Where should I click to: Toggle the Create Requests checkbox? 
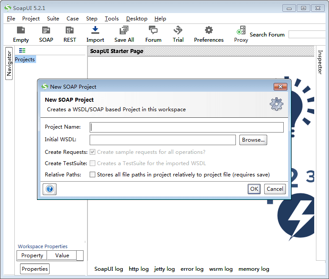point(92,152)
